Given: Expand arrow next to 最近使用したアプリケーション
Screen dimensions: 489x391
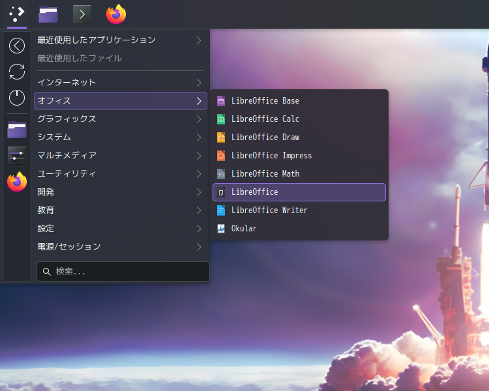Looking at the screenshot, I should click(199, 40).
